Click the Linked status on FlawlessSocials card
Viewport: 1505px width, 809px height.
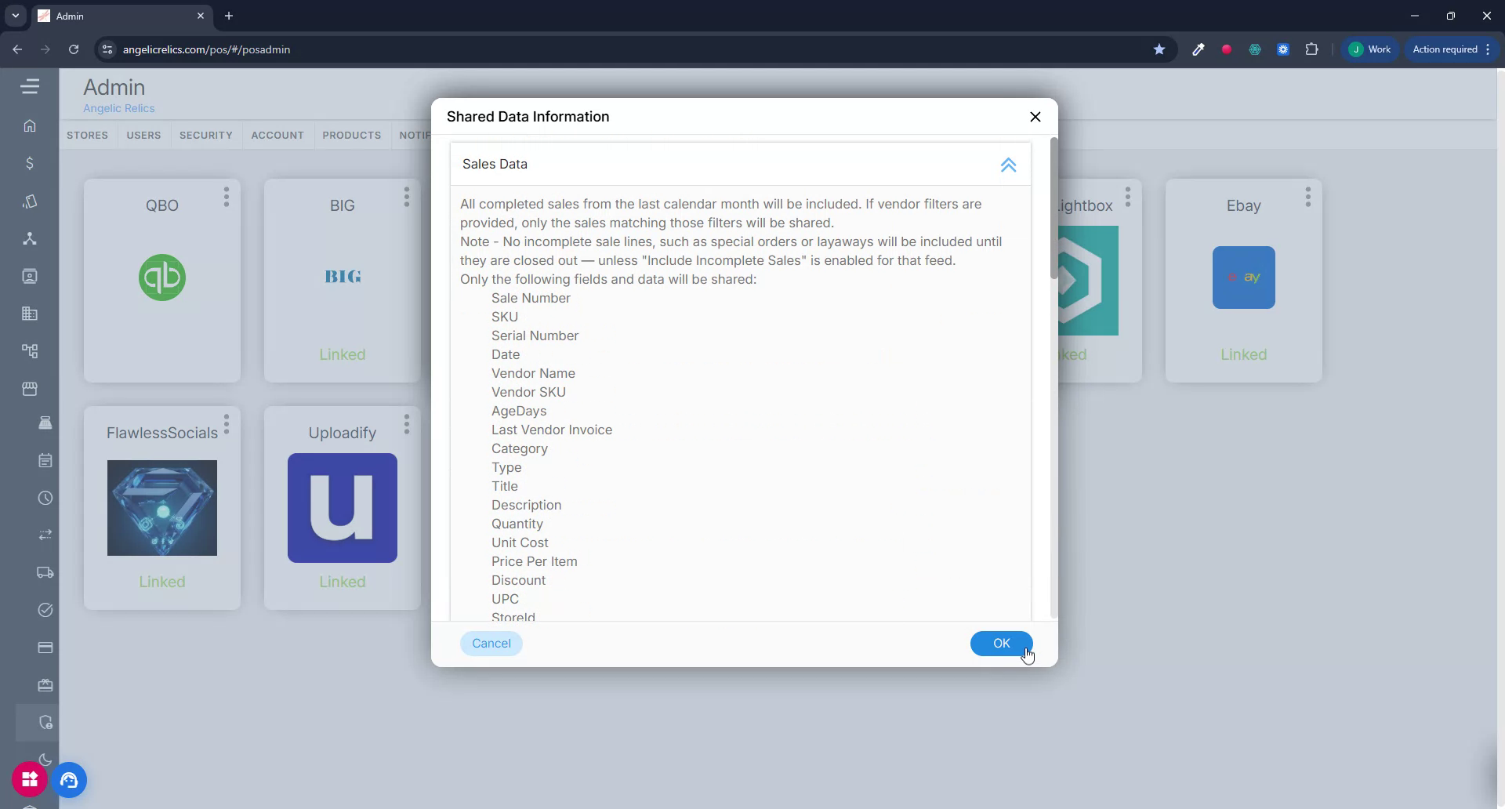point(161,582)
